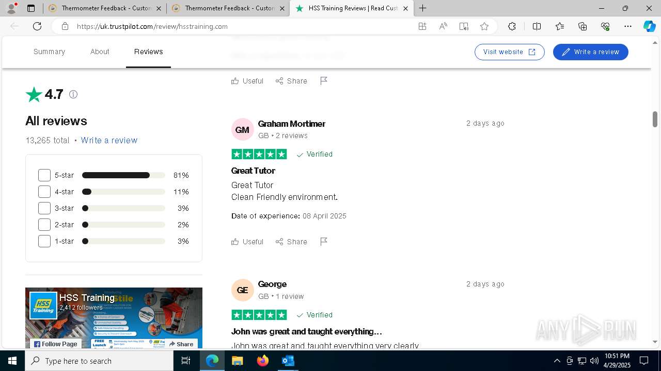The height and width of the screenshot is (371, 661).
Task: Open Collections icon in toolbar
Action: click(583, 26)
